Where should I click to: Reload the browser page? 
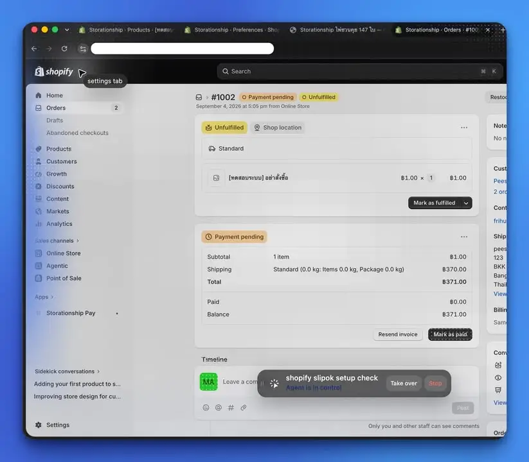click(64, 49)
